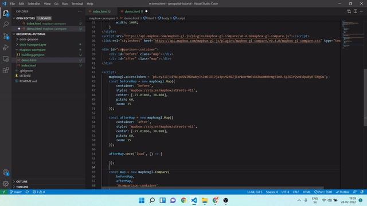Screen dimensions: 367x206
Task: Click the Prettier status item
Action: tap(342, 192)
